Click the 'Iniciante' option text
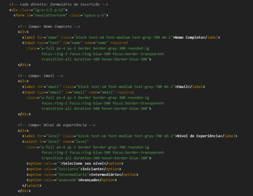 92,169
